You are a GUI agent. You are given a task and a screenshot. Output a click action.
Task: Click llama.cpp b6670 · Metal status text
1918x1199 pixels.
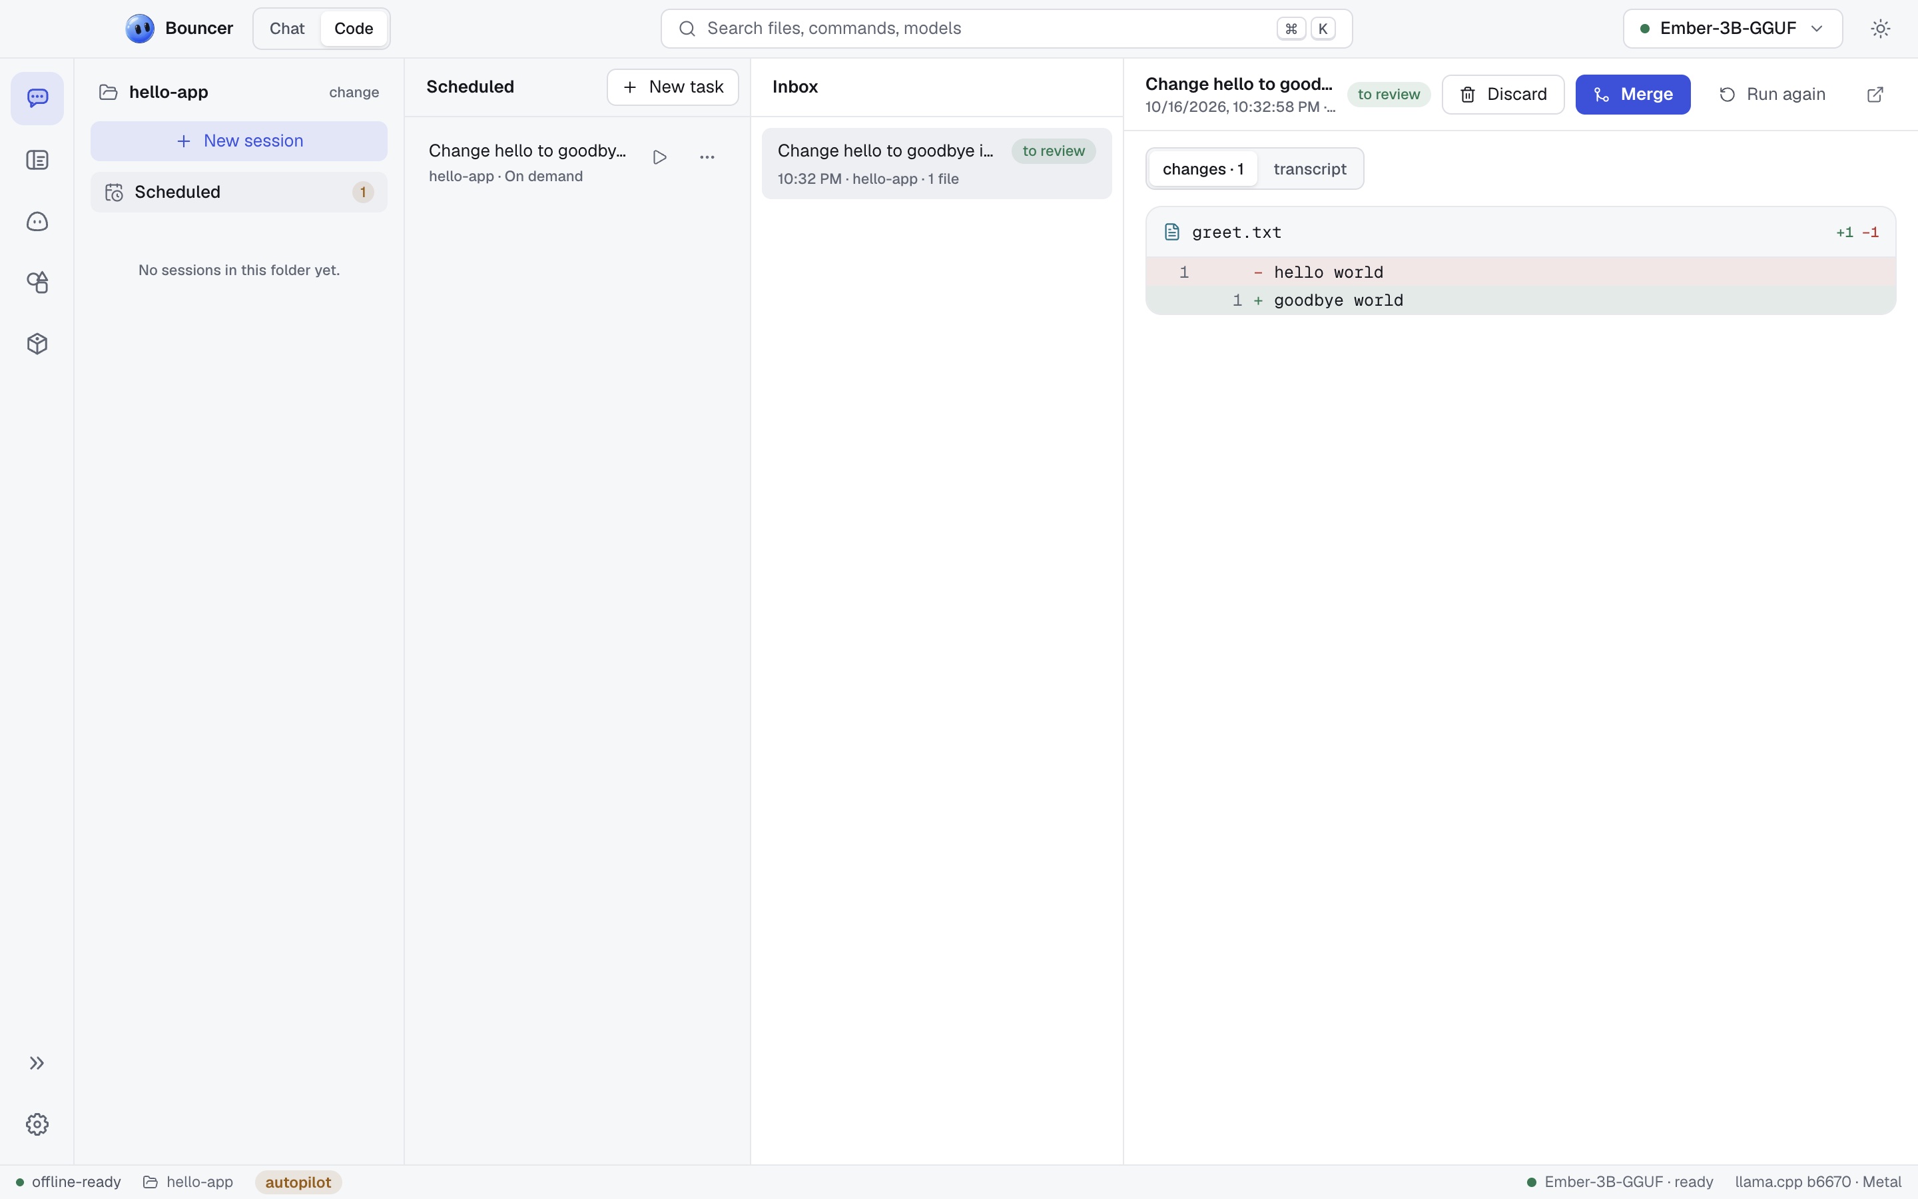coord(1818,1182)
